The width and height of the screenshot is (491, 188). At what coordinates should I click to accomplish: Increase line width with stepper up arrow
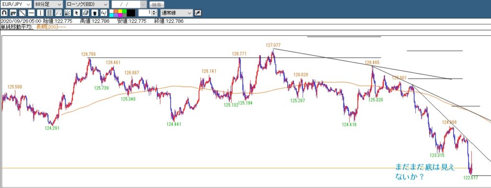154,11
